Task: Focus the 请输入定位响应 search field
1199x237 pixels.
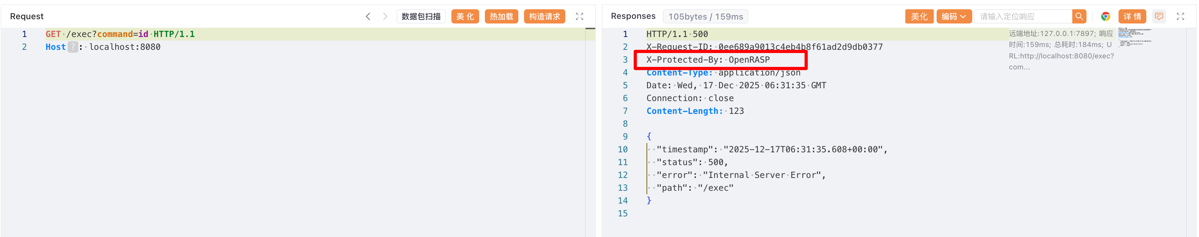Action: point(1023,16)
